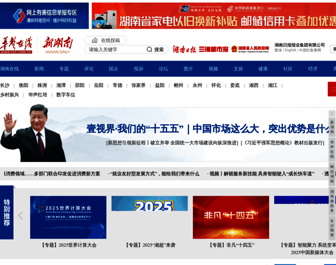Image resolution: width=336 pixels, height=265 pixels.
Task: Select the 永州 city link
Action: coord(197,85)
